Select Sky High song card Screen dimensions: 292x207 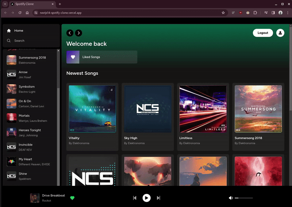pos(148,117)
